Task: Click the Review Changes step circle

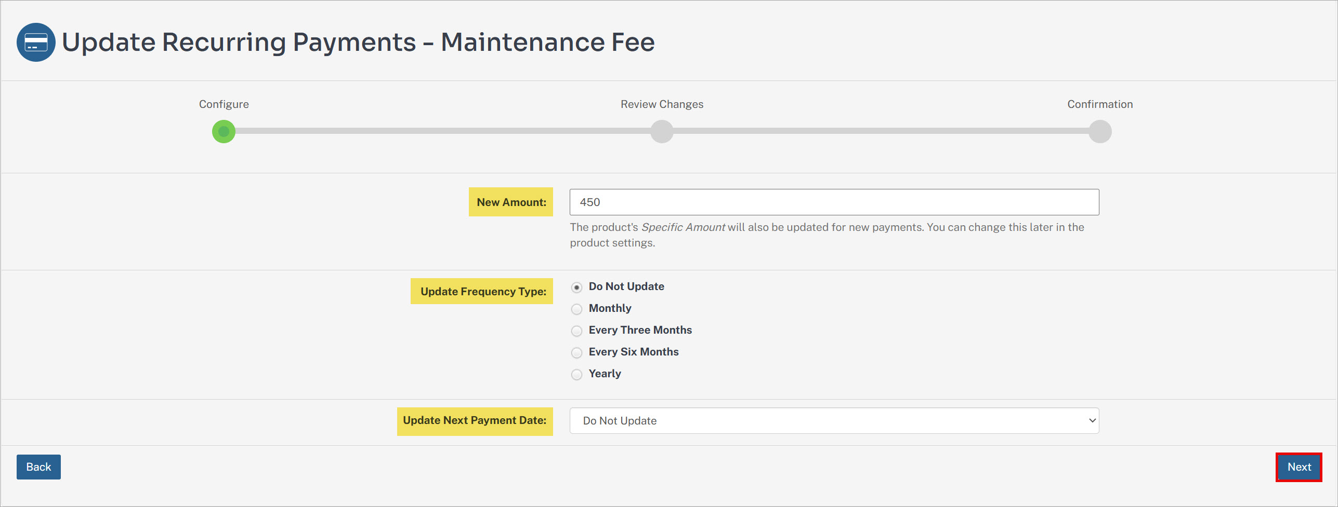Action: [662, 131]
